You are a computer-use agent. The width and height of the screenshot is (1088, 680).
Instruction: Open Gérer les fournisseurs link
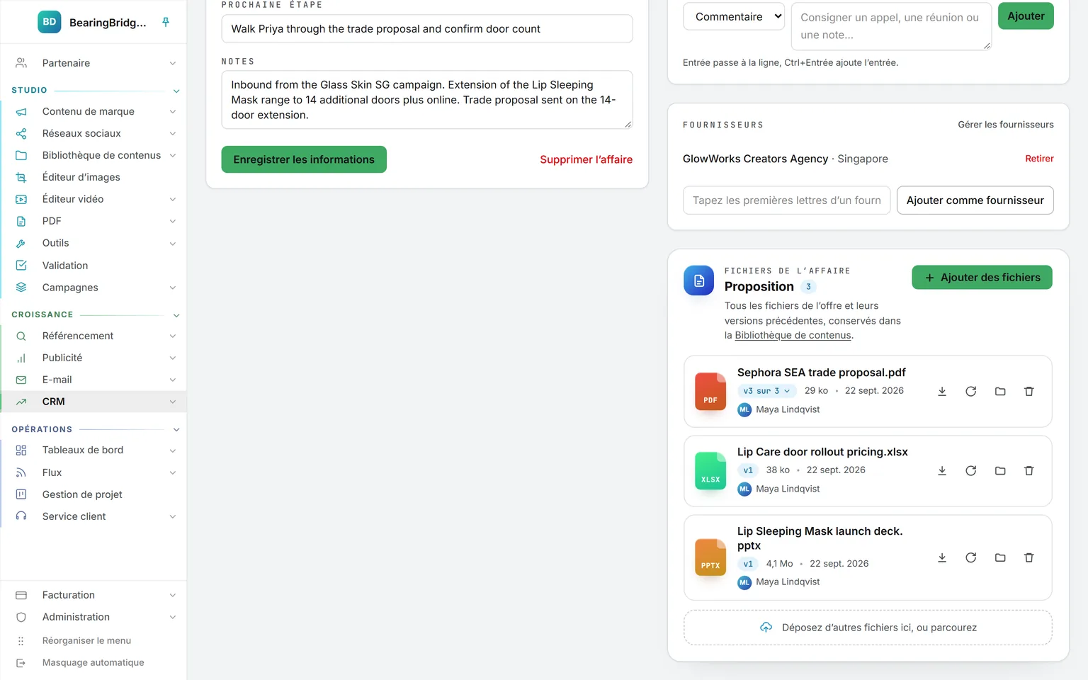(1006, 125)
